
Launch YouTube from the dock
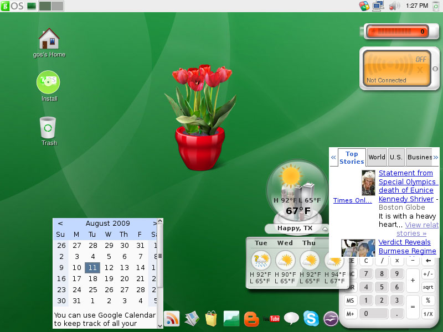pyautogui.click(x=271, y=318)
